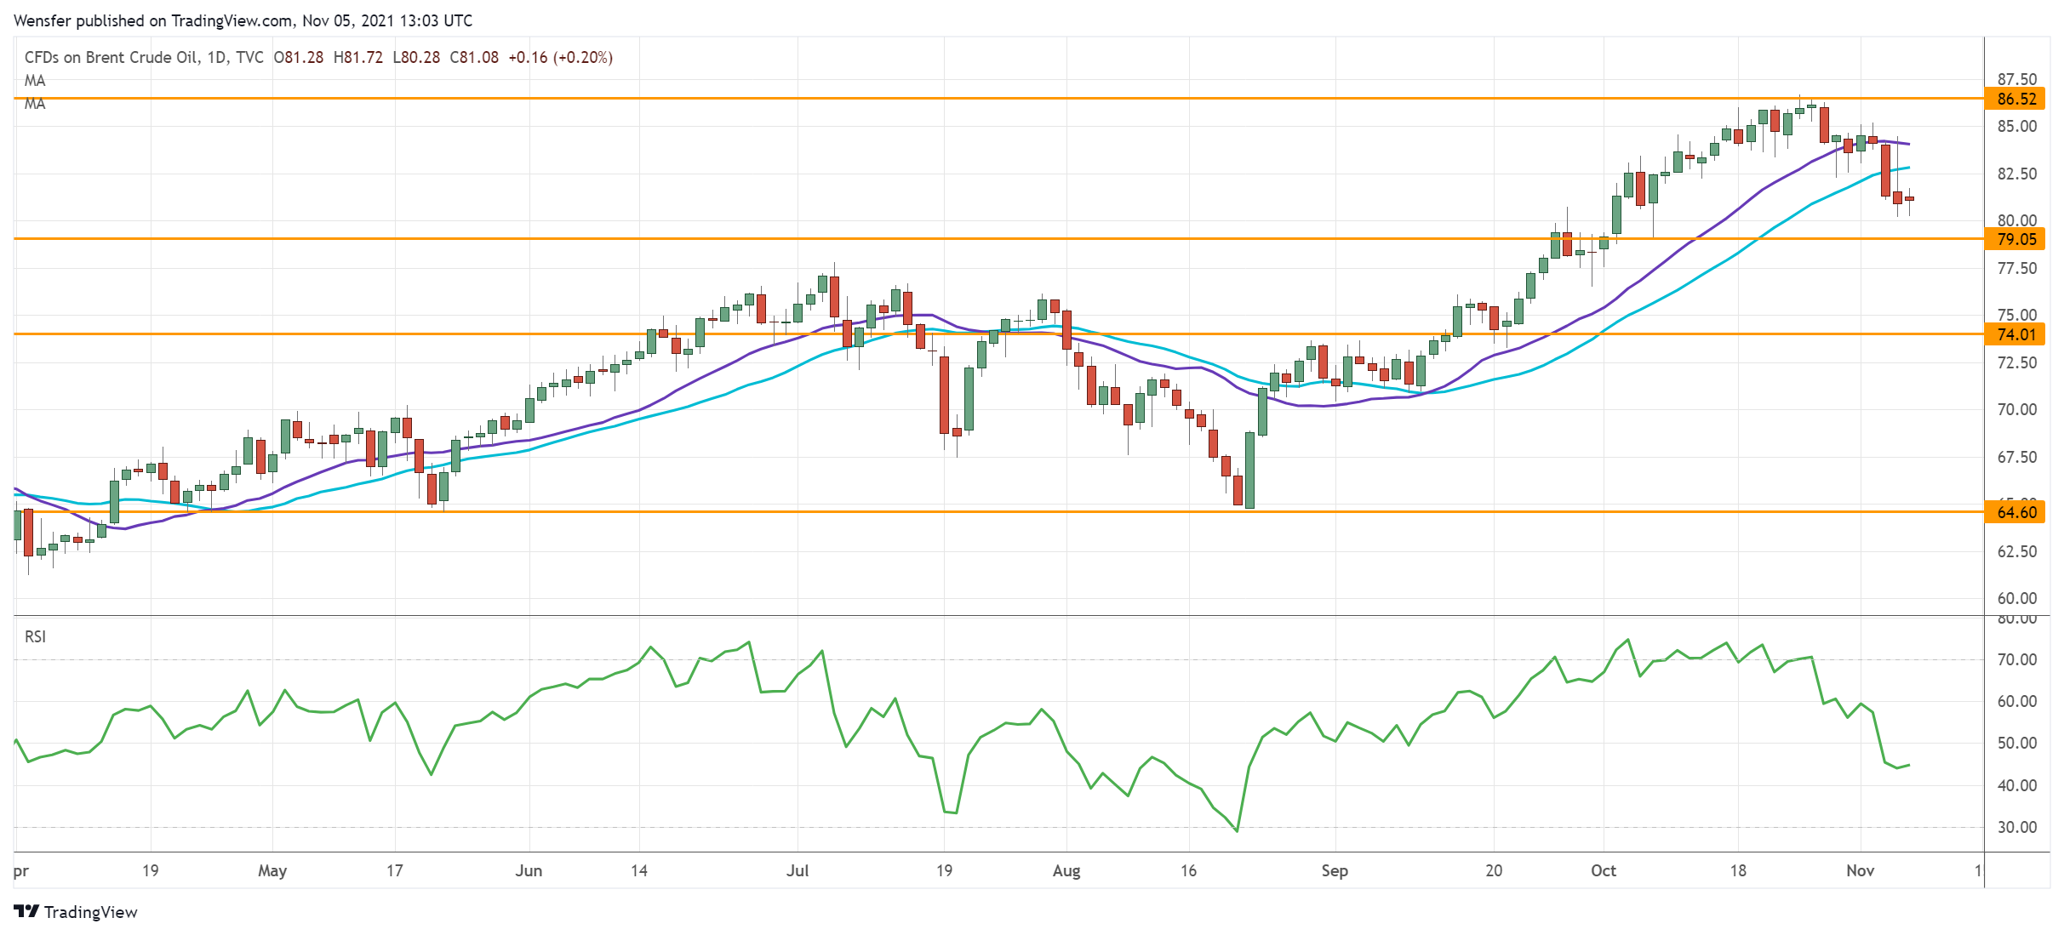Viewport: 2064px width, 935px height.
Task: Click the Oct date axis marker
Action: pyautogui.click(x=1604, y=870)
